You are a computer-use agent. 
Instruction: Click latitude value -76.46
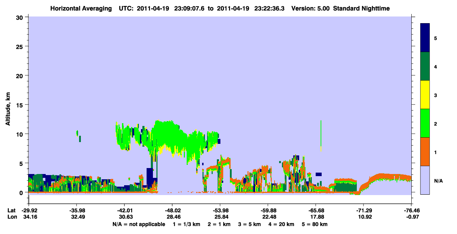point(411,210)
